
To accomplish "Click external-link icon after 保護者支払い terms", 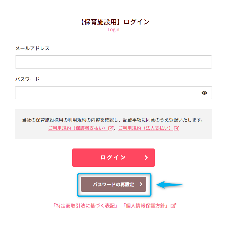I will coord(111,128).
